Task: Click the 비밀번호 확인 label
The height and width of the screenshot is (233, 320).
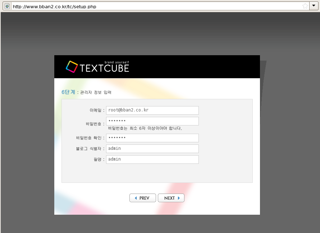Action: point(89,138)
